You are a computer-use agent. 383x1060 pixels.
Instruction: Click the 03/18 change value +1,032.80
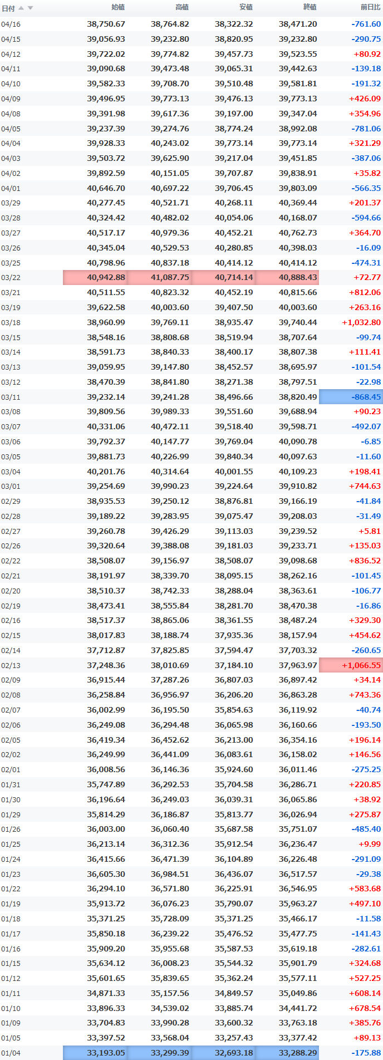point(361,322)
